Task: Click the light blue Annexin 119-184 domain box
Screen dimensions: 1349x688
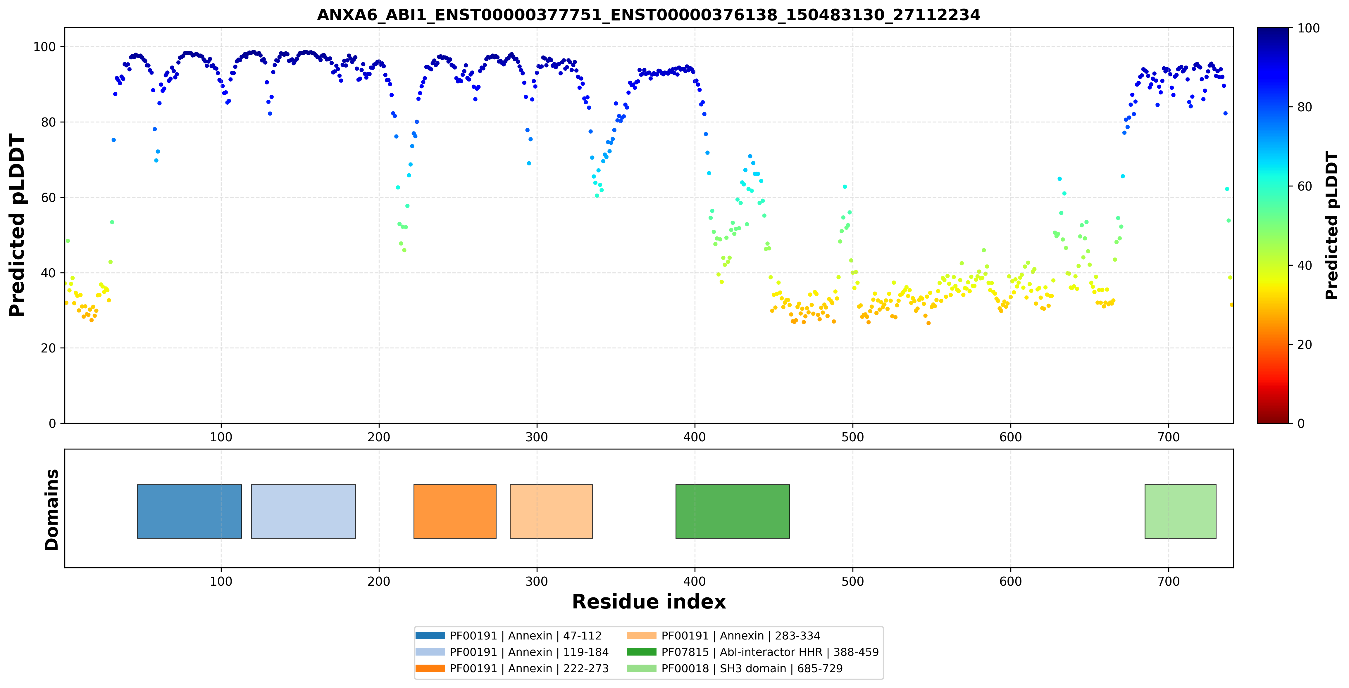Action: pos(303,511)
